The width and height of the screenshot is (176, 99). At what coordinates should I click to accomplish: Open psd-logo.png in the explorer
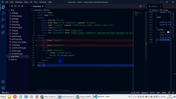pos(17,39)
